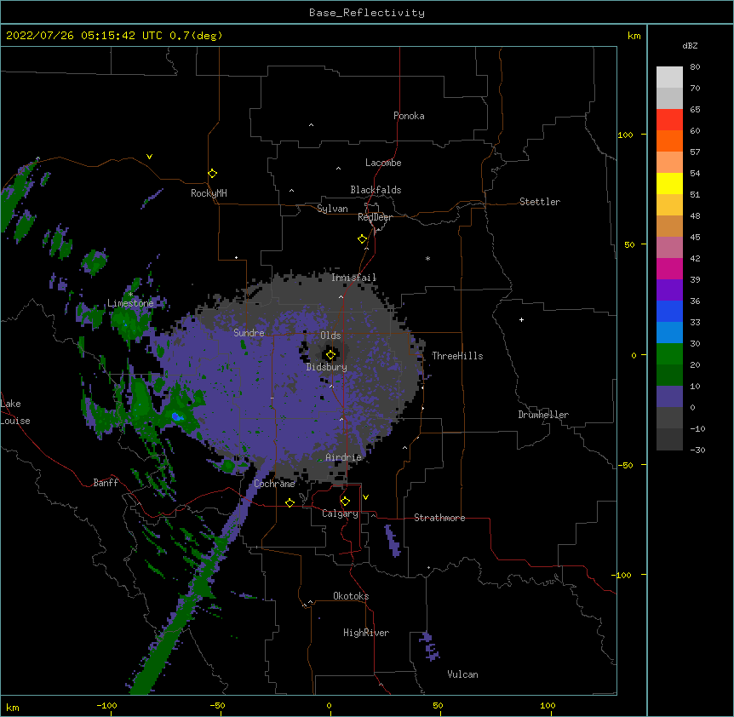Viewport: 734px width, 717px height.
Task: Click the 57 value on dBZ legend
Action: tap(695, 152)
